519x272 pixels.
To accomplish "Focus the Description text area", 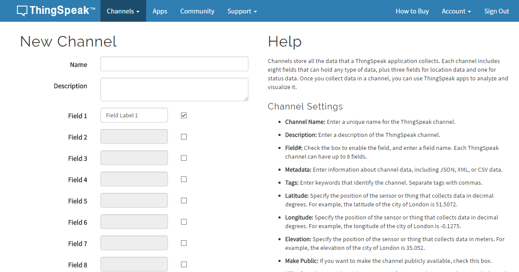I will pos(174,90).
